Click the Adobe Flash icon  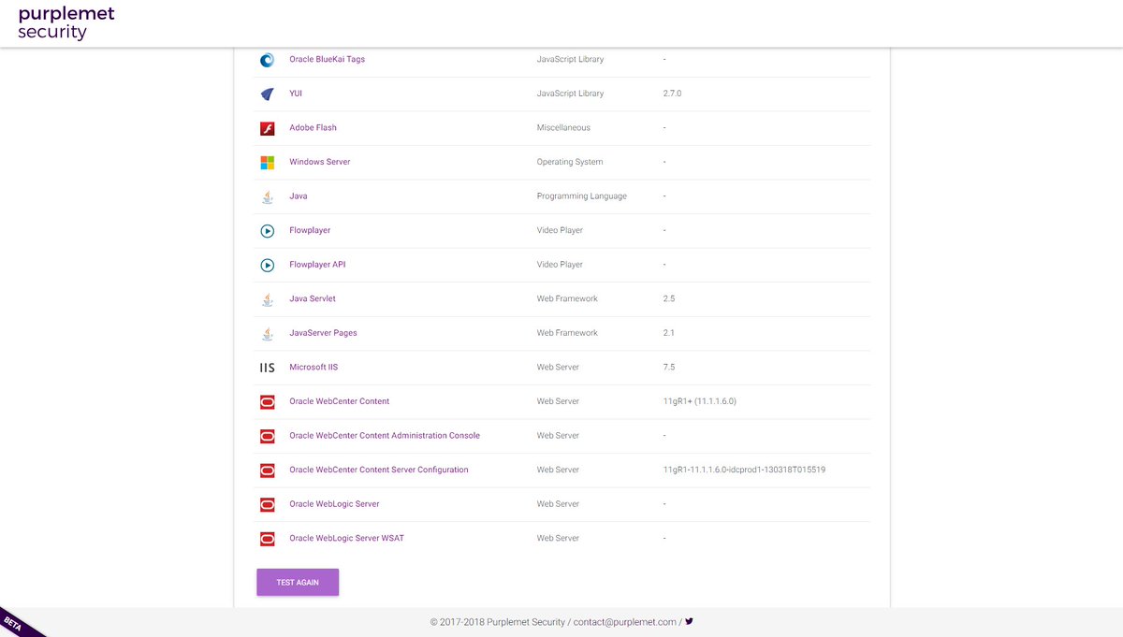pyautogui.click(x=267, y=128)
